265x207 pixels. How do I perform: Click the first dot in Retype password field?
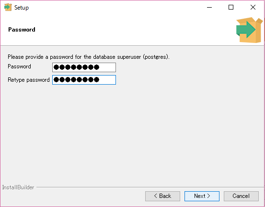point(56,79)
